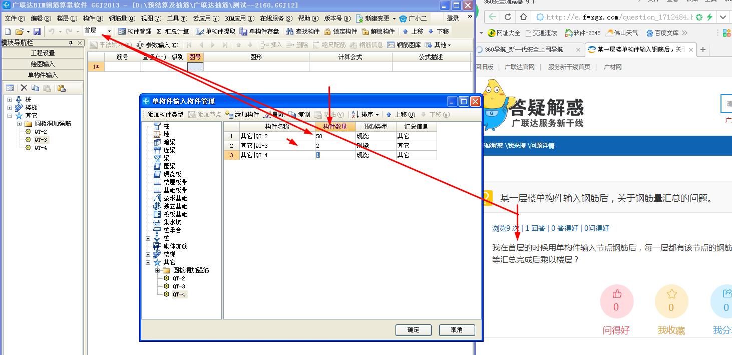Switch to 工程设置 navigation section
Viewport: 732px width, 355px height.
click(43, 53)
